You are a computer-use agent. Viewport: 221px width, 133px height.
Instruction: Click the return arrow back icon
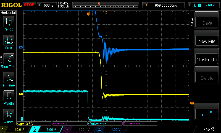click(x=207, y=113)
